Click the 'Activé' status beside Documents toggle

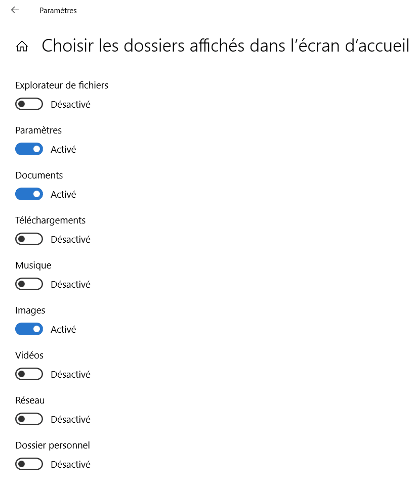[x=63, y=195]
